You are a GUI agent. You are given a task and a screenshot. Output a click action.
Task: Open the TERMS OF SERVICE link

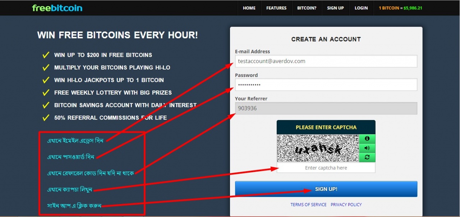click(308, 205)
